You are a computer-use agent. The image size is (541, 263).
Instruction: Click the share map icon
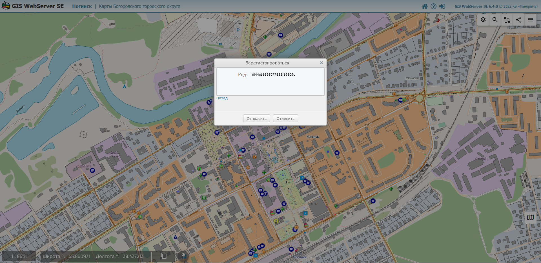coord(519,20)
